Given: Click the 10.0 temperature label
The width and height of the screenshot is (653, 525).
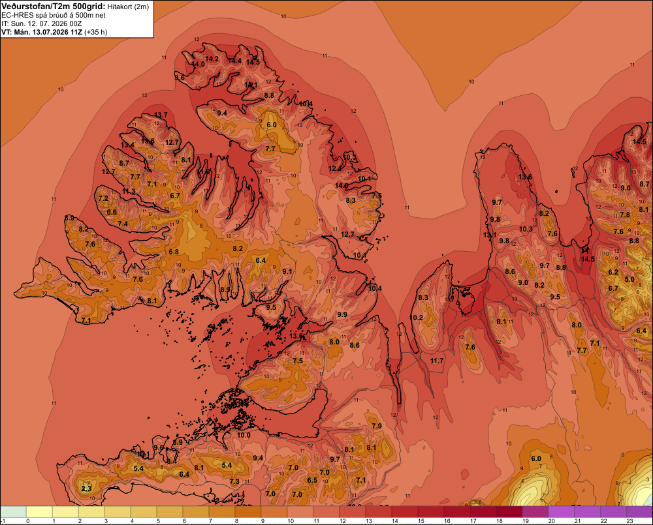Looking at the screenshot, I should pyautogui.click(x=244, y=435).
